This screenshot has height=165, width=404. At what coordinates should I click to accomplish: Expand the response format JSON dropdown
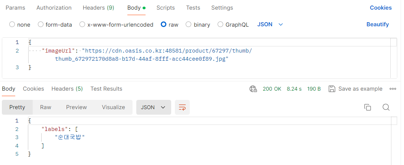coord(154,107)
